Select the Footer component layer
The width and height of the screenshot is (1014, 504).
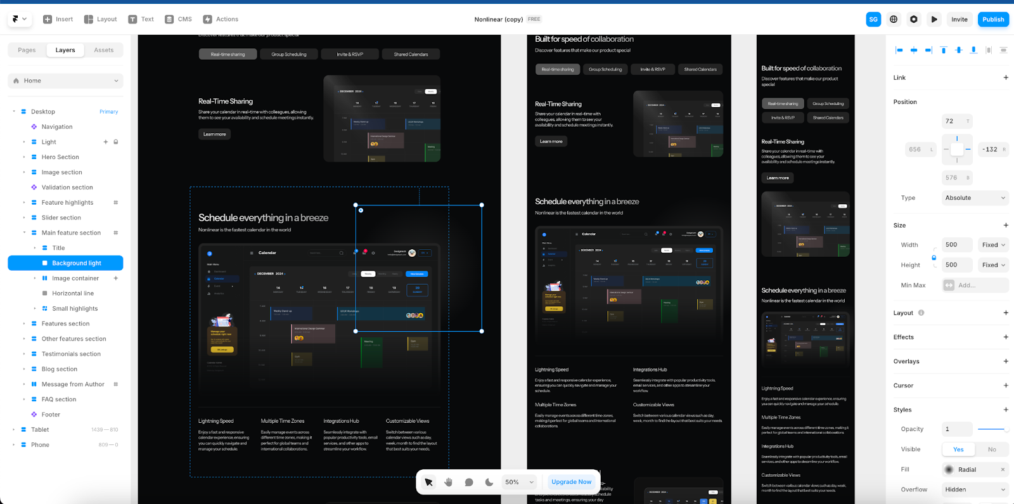point(51,415)
